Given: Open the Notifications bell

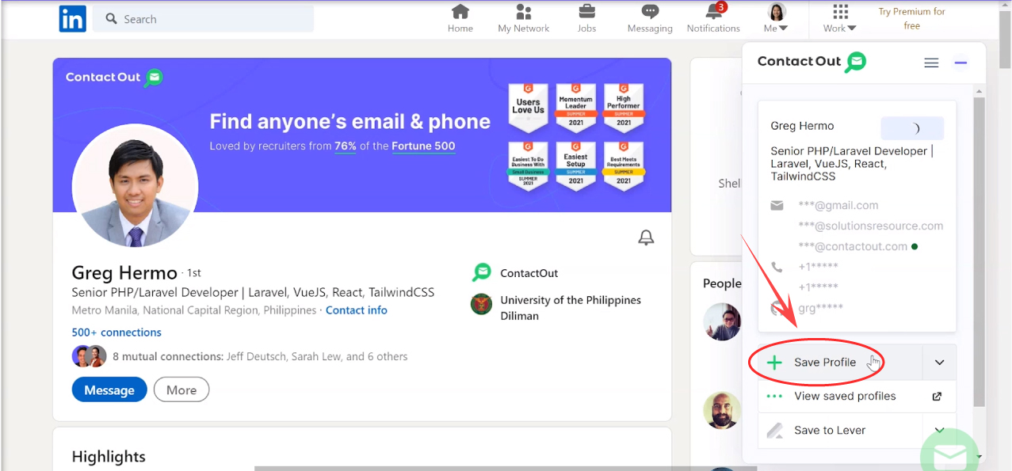Looking at the screenshot, I should point(713,19).
